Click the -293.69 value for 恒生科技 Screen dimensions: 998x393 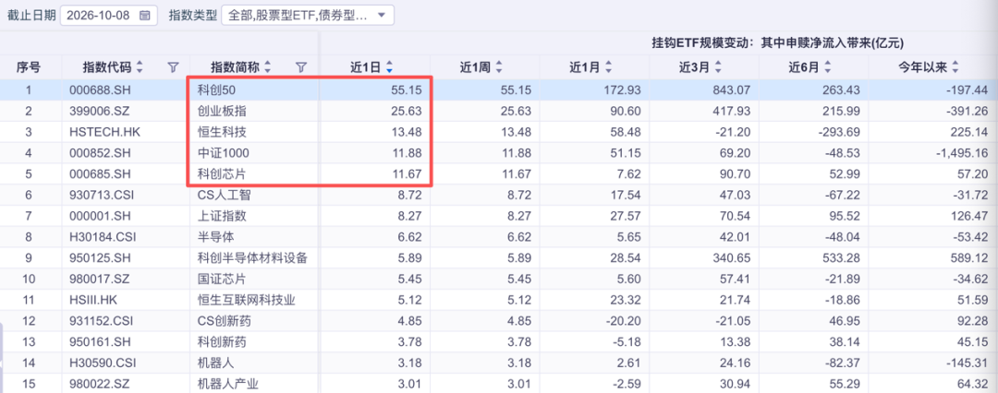(x=839, y=132)
